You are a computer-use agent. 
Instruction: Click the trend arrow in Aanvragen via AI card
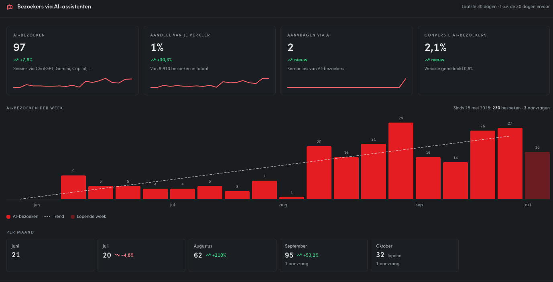pyautogui.click(x=290, y=60)
